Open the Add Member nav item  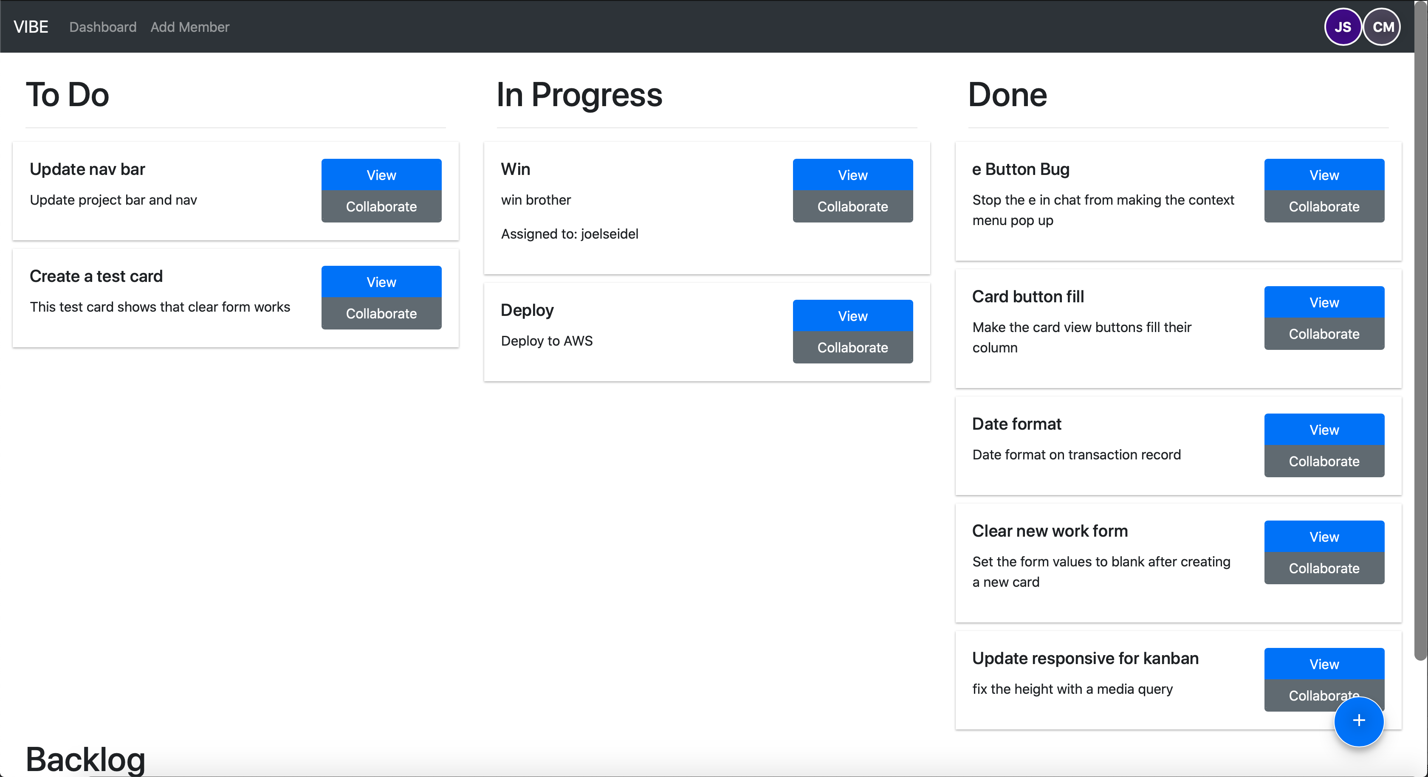(x=189, y=27)
